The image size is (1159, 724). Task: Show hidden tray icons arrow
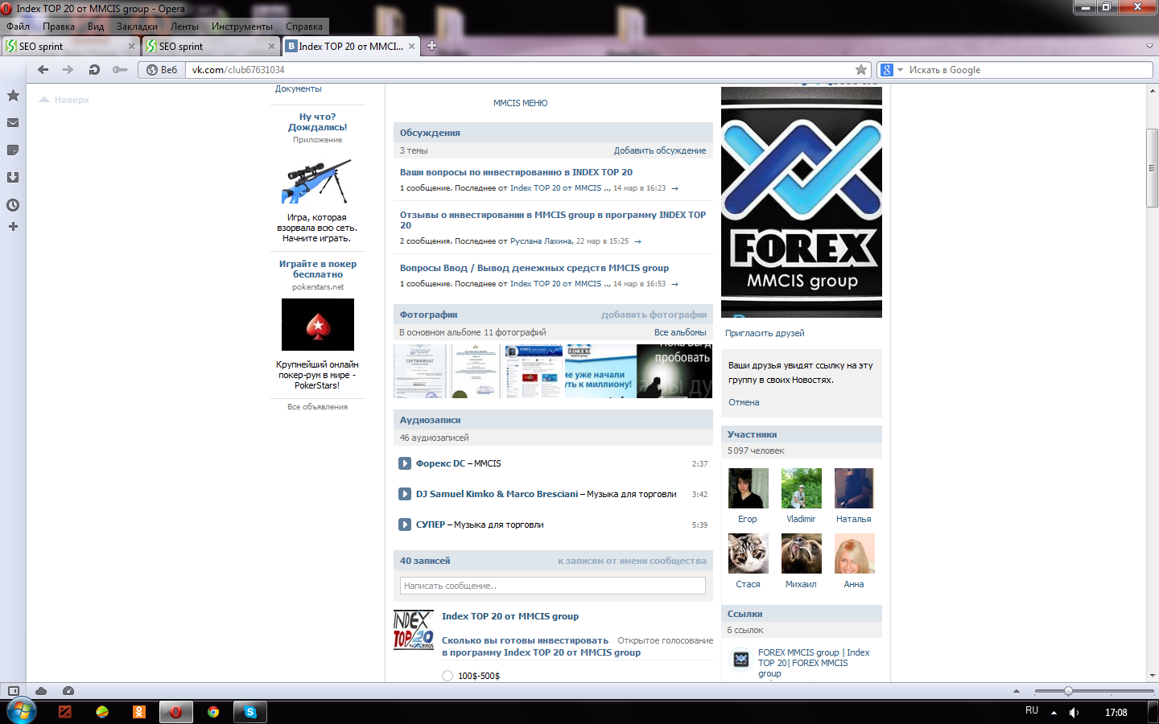[1054, 713]
